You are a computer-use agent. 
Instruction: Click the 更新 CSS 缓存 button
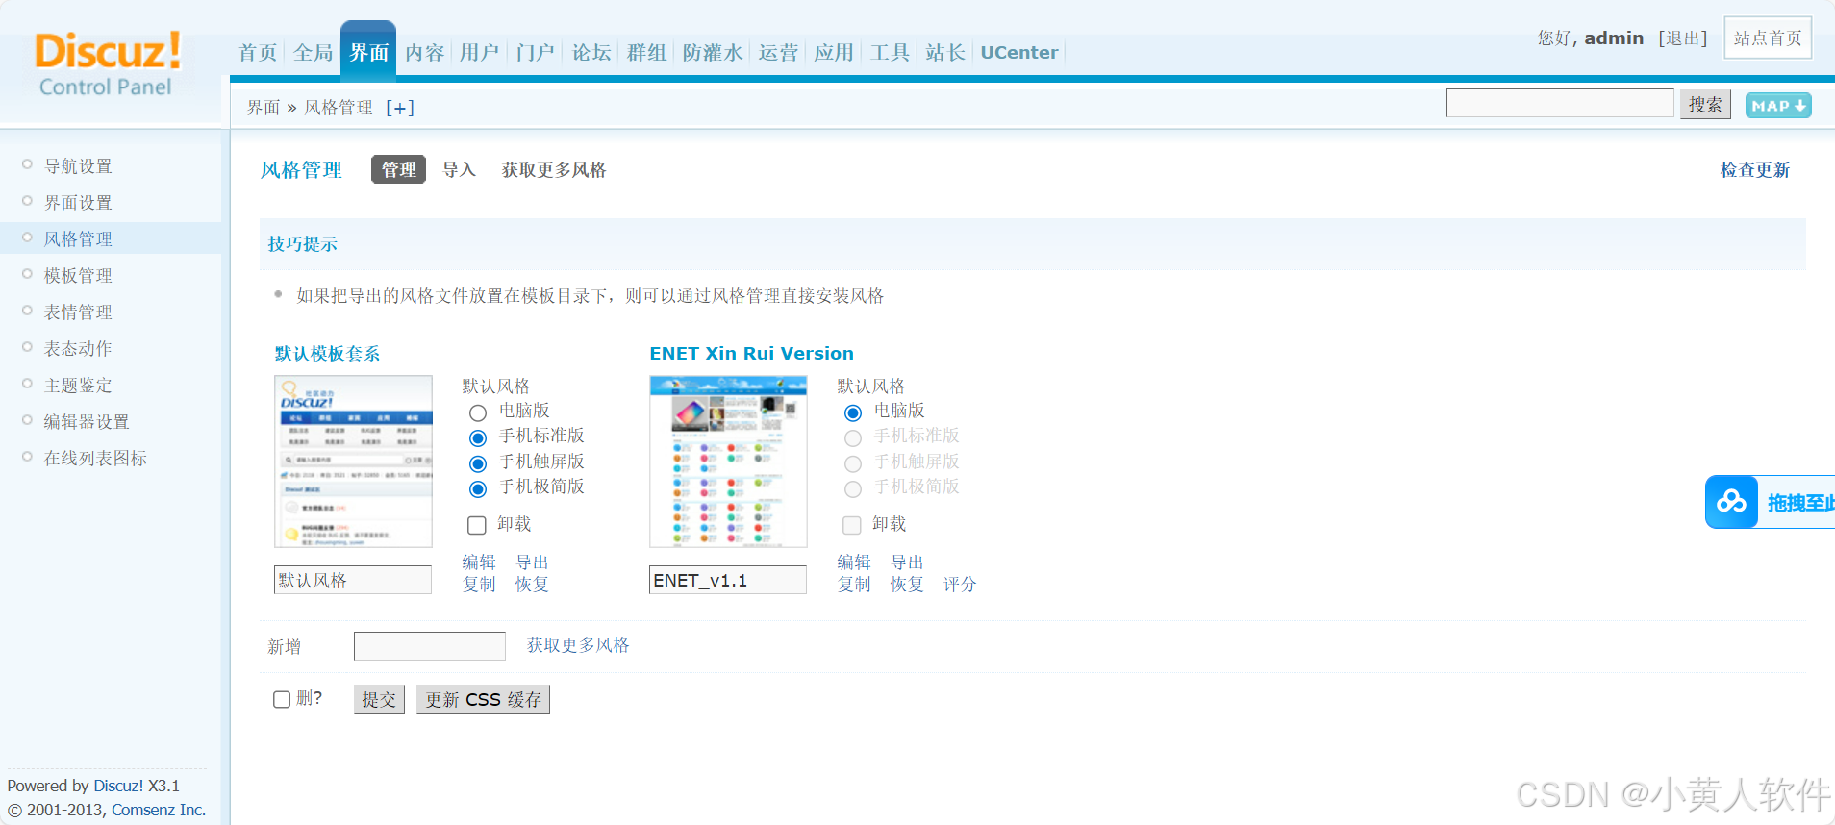(483, 699)
